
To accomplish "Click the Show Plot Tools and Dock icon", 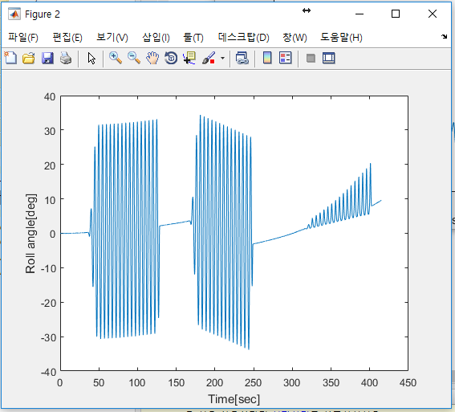I will click(x=329, y=58).
